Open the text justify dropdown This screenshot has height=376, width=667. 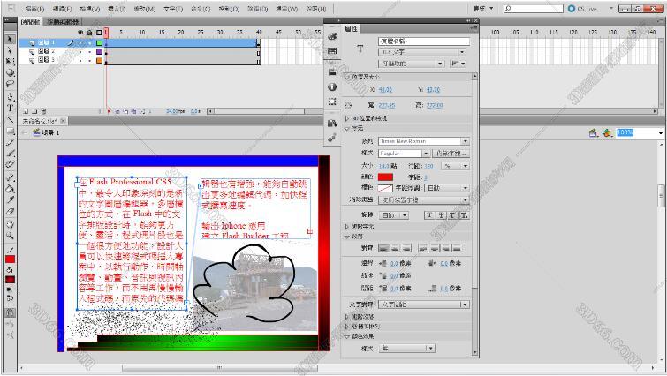pos(424,305)
